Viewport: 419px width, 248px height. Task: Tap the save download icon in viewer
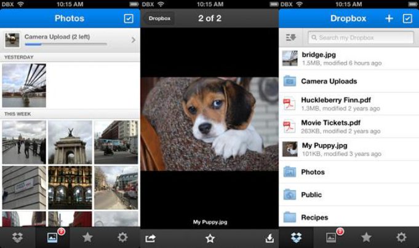coord(269,238)
